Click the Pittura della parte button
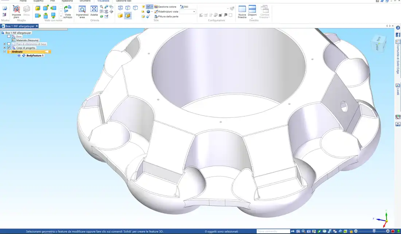The width and height of the screenshot is (401, 234). tap(166, 16)
